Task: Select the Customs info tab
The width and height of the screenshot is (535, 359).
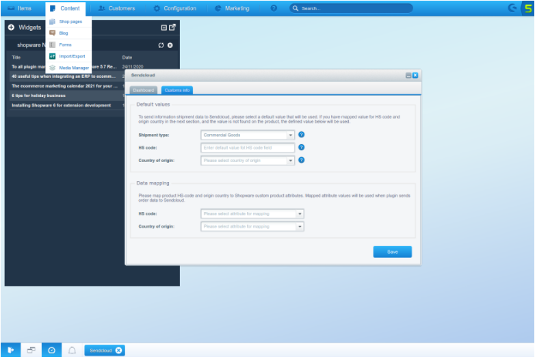Action: coord(177,90)
